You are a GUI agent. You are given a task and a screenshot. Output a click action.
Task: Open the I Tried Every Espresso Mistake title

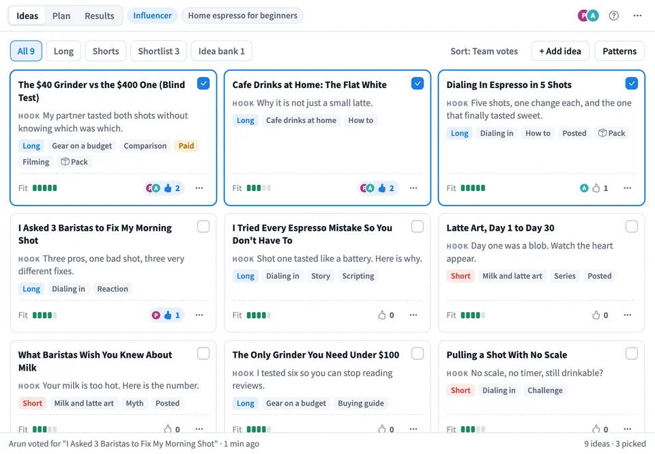(312, 234)
